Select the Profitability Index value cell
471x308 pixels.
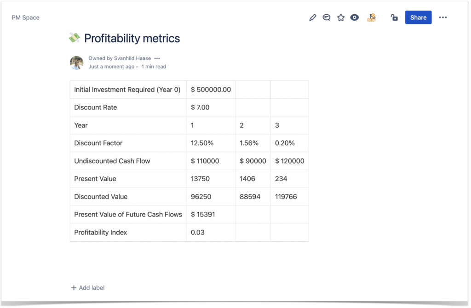[211, 232]
